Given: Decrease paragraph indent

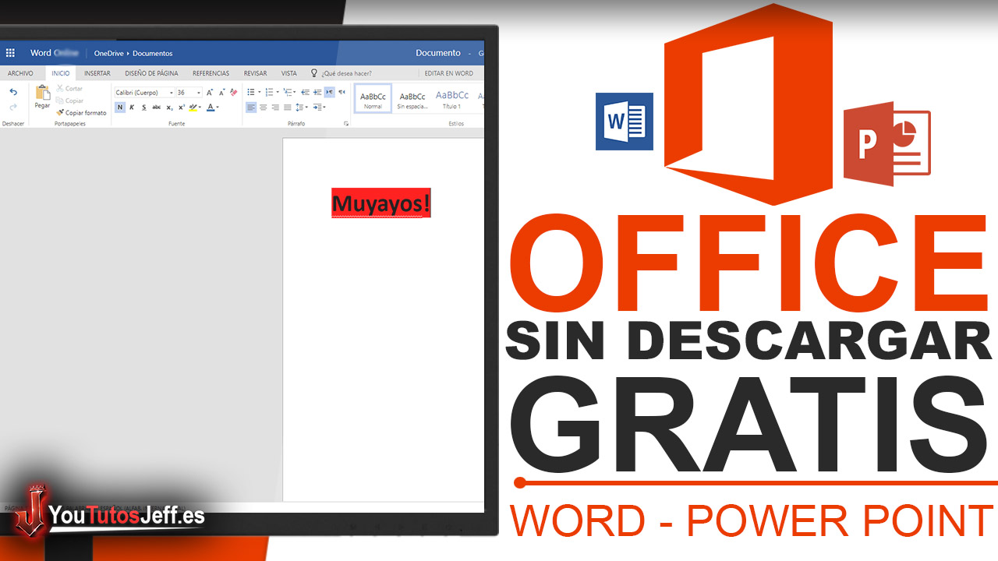Looking at the screenshot, I should tap(305, 92).
